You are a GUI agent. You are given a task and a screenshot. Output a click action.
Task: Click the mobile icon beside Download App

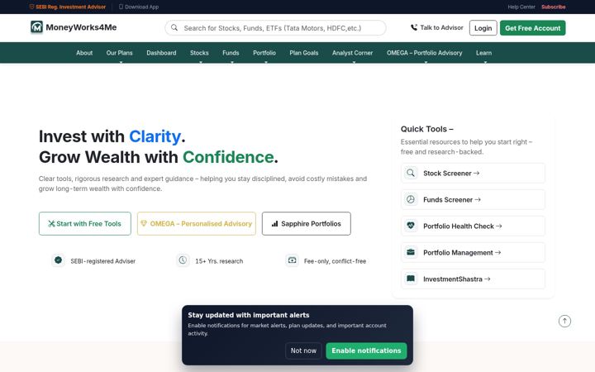(x=121, y=7)
